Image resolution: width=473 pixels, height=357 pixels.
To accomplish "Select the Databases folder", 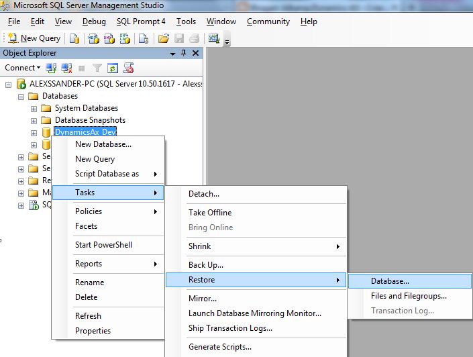I will click(x=60, y=96).
